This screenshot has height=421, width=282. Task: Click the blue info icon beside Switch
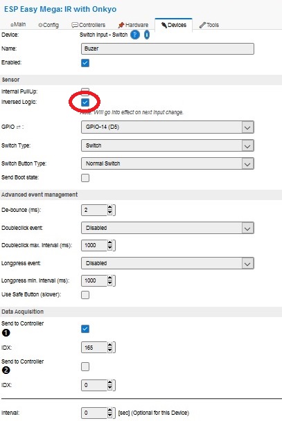point(147,35)
